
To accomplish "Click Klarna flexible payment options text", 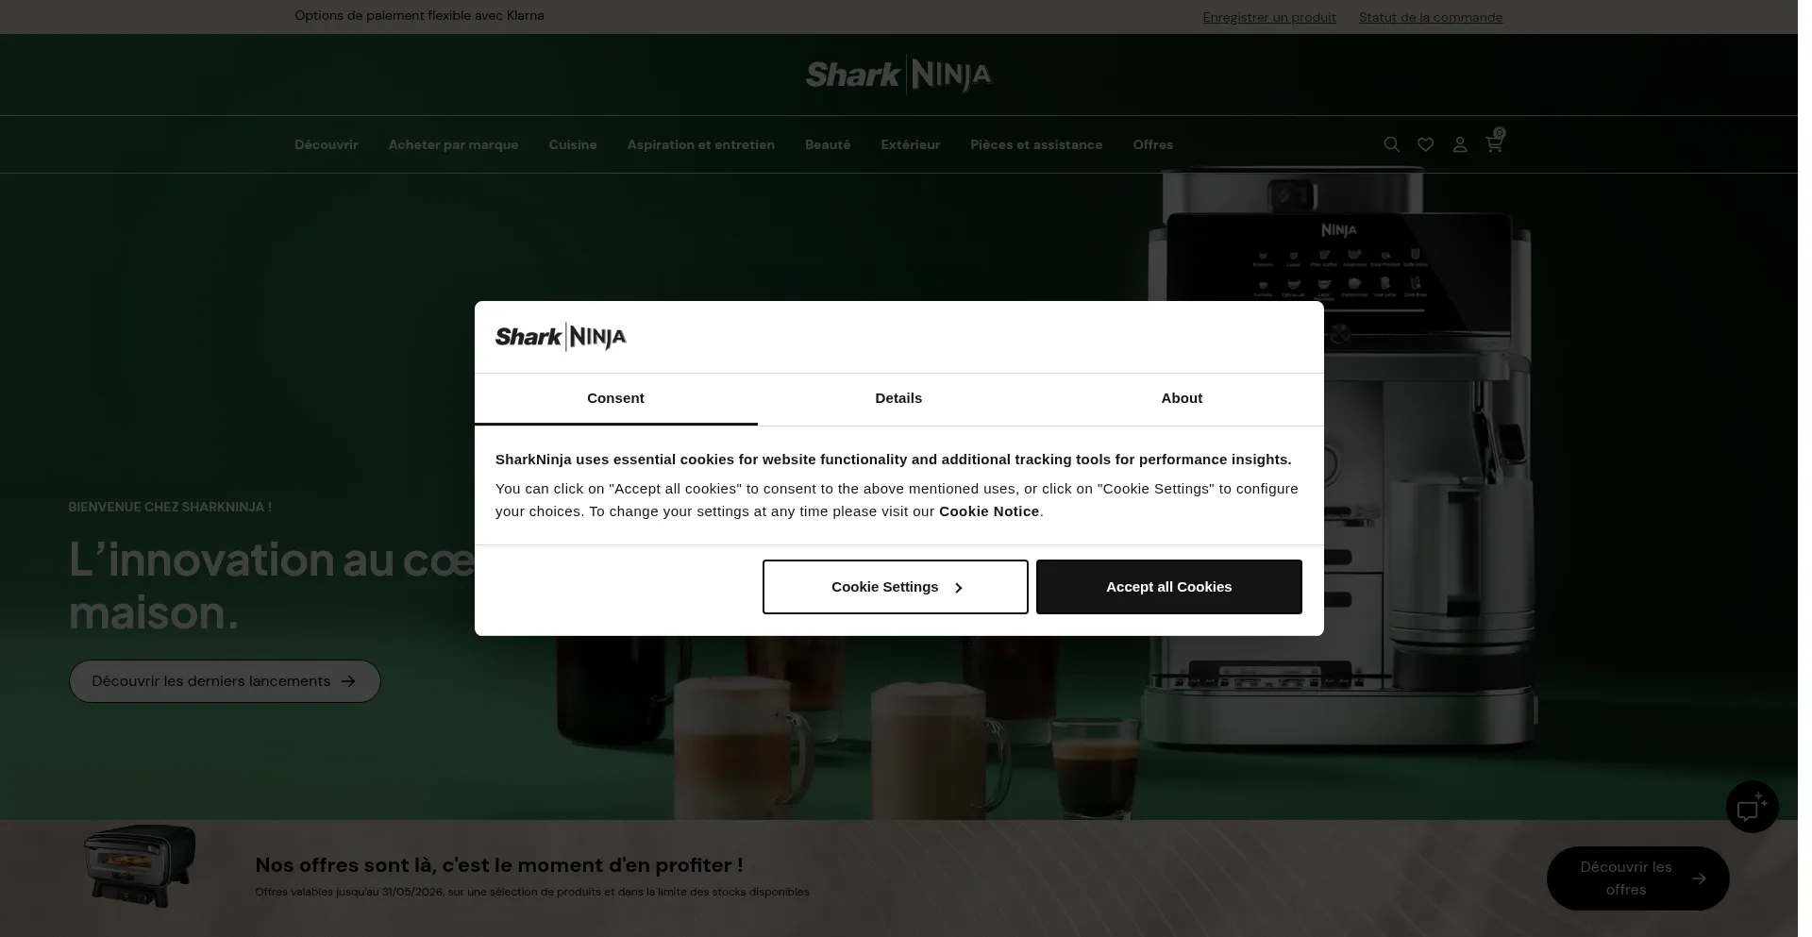I will tap(419, 16).
